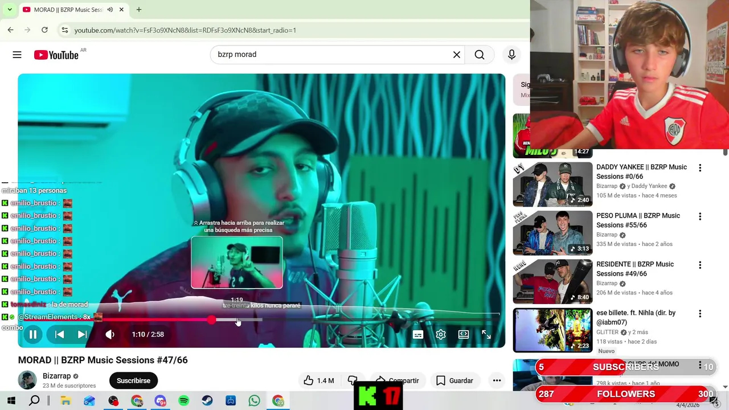Click the '23 M de suscriptores' text
The width and height of the screenshot is (729, 410).
69,386
